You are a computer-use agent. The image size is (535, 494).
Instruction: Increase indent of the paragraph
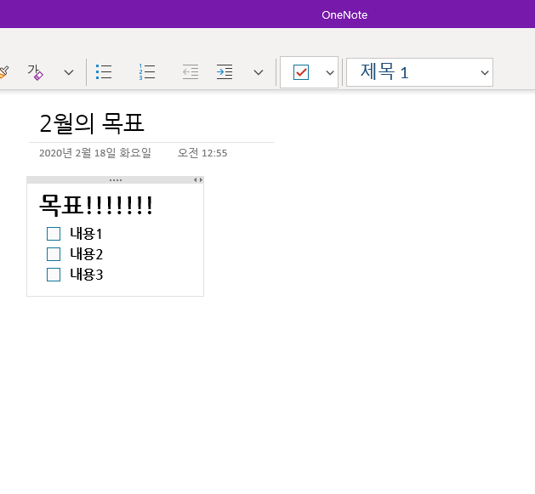pos(225,72)
